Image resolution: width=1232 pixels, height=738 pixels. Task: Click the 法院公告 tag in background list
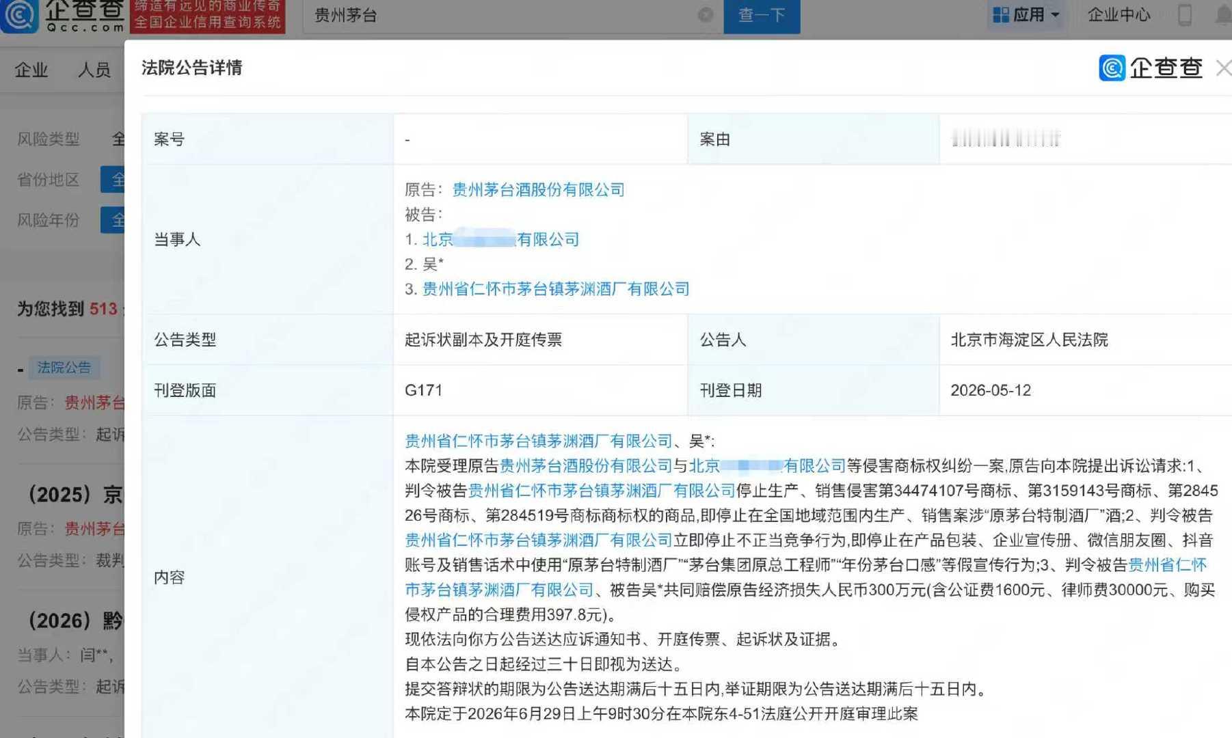(x=64, y=368)
